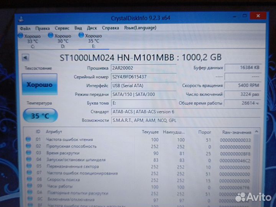Click status dot of attribute 03
Viewport: 276px width, 207px height.
coord(29,153)
